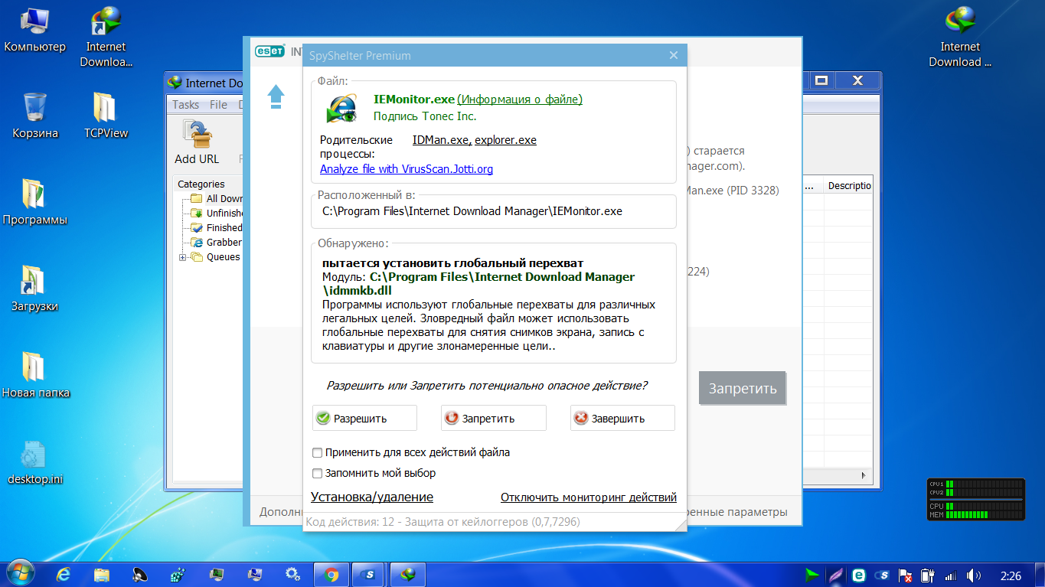This screenshot has width=1045, height=587.
Task: Click the Internet Explorer taskbar icon
Action: click(64, 574)
